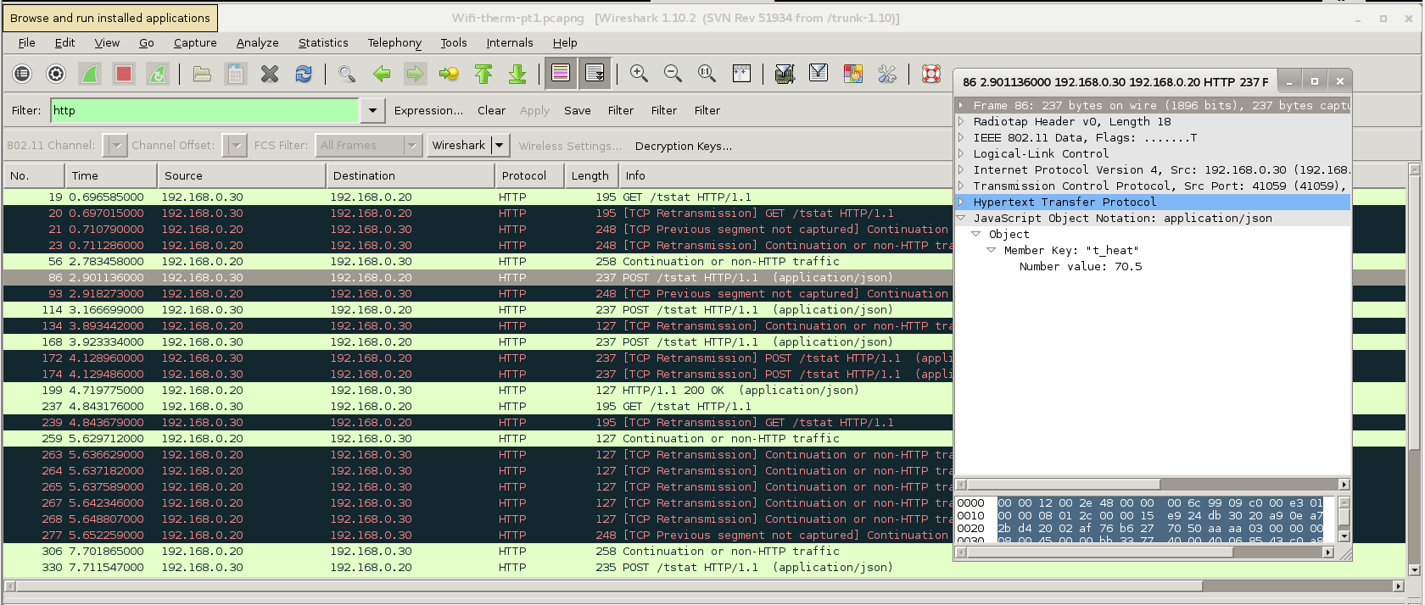
Task: Open the Telephony menu
Action: [x=394, y=42]
